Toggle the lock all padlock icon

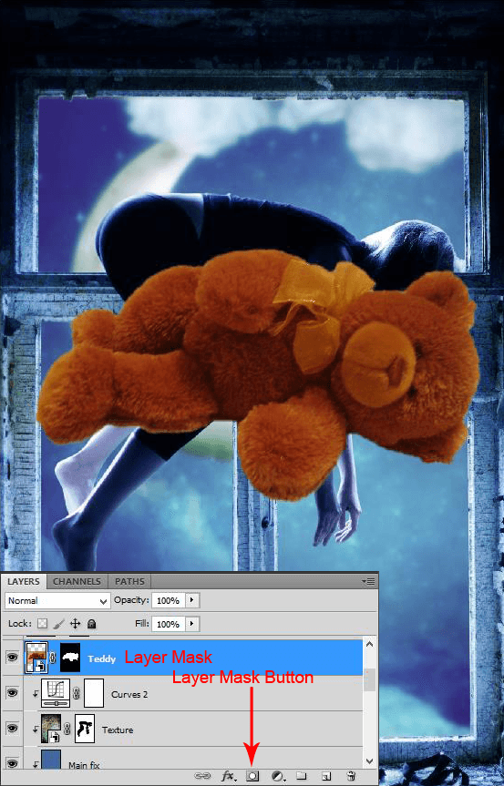coord(91,624)
